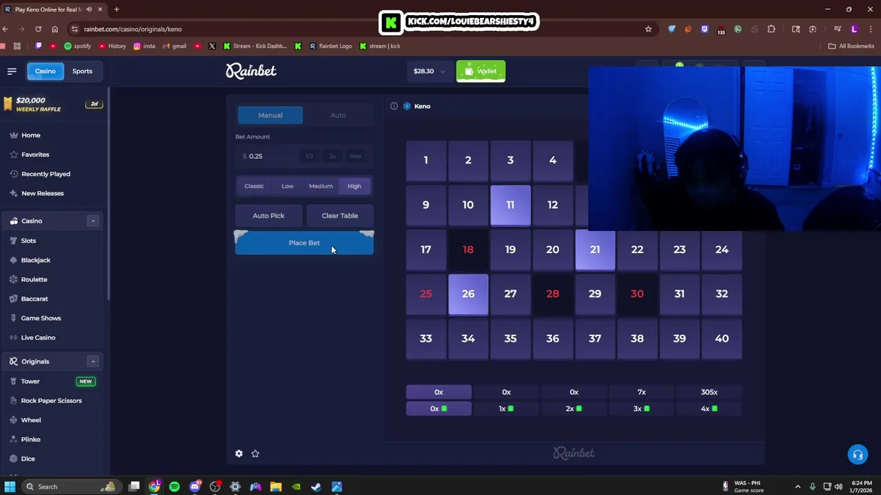This screenshot has width=881, height=495.
Task: Click Place Bet button
Action: (304, 243)
